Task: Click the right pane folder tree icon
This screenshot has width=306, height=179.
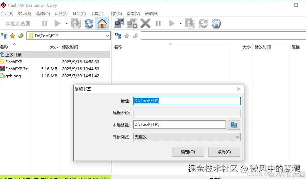Action: point(118,36)
